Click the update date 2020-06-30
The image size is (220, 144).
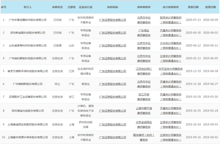[193, 33]
